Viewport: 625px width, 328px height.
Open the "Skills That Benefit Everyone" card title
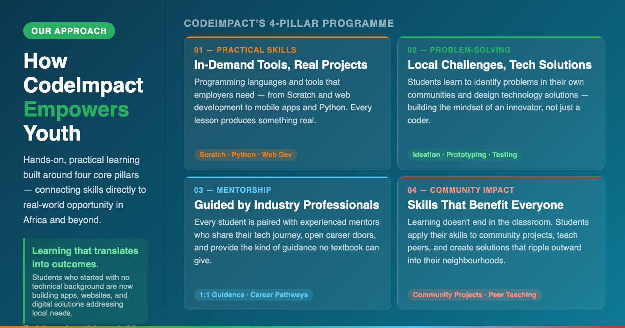point(486,205)
